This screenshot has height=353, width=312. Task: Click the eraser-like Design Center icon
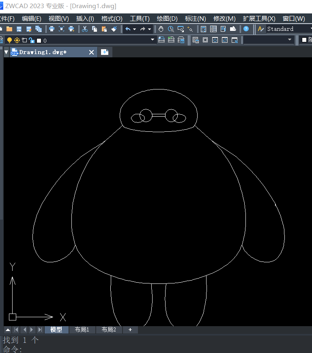pyautogui.click(x=233, y=29)
